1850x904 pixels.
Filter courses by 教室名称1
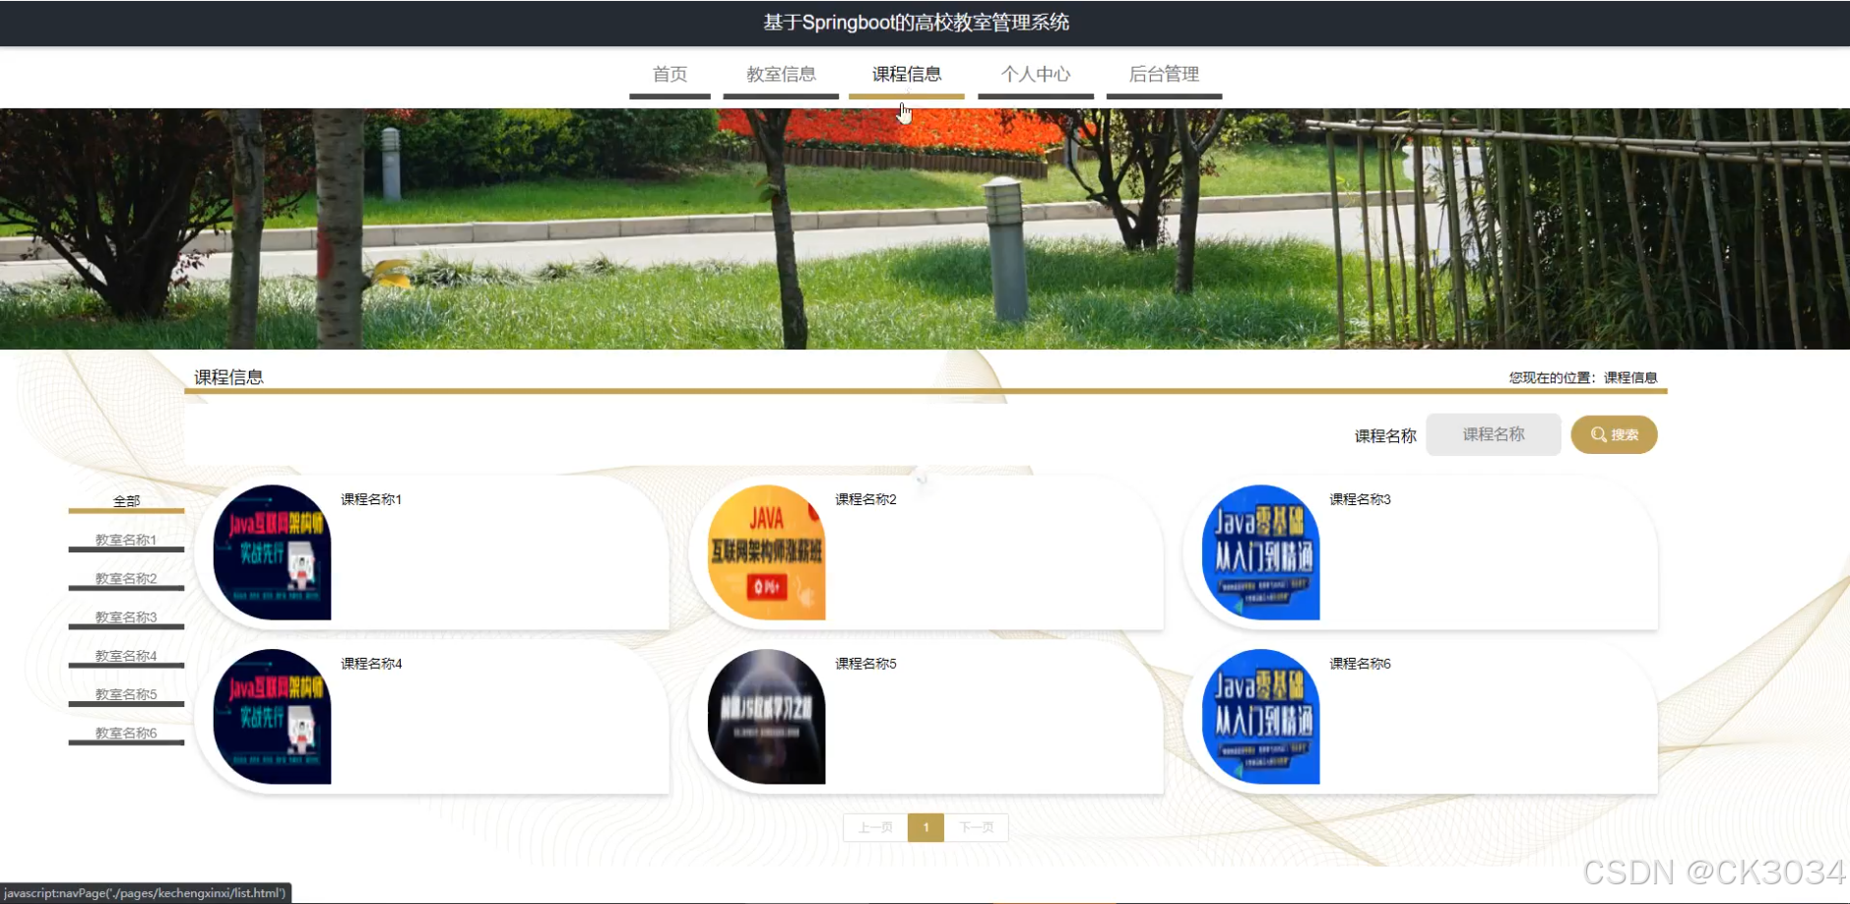pos(126,539)
